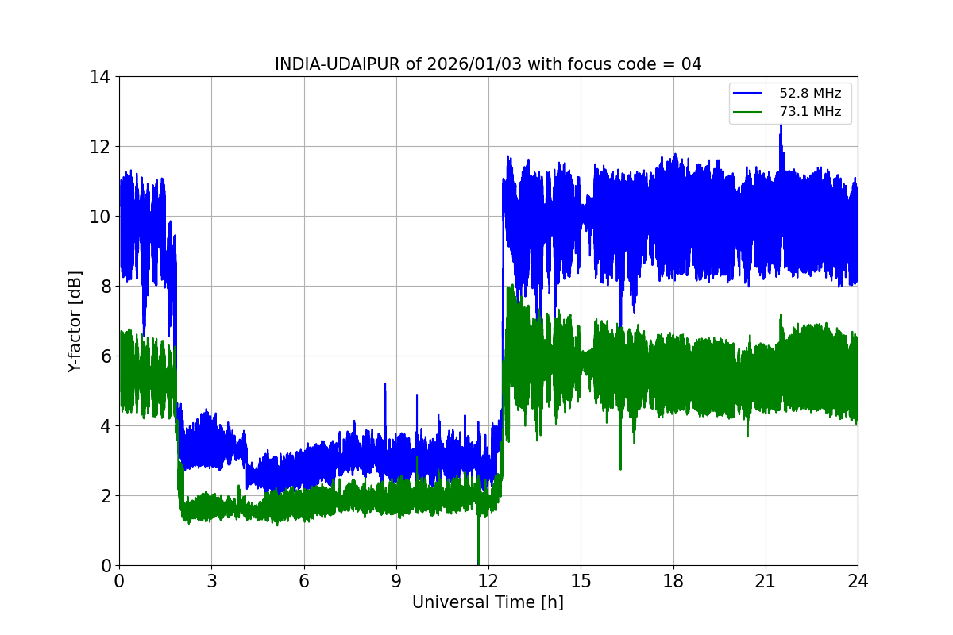Click x-axis tick label 9

coord(396,581)
